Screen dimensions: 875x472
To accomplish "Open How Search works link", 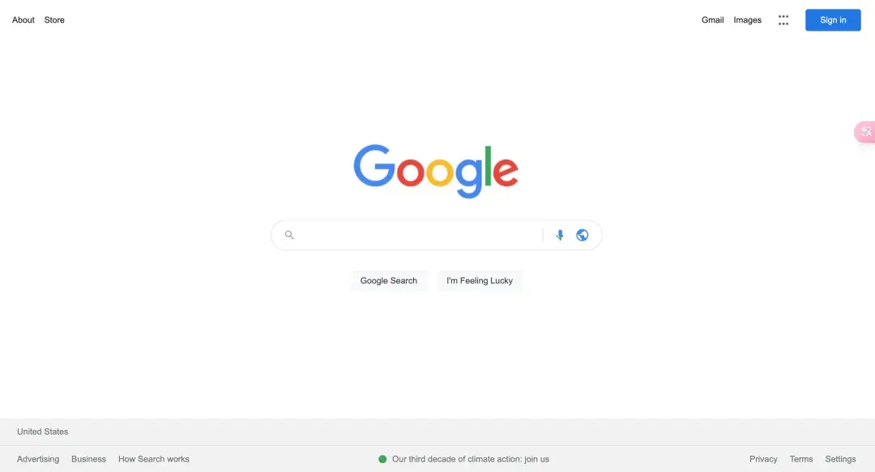I will point(153,459).
